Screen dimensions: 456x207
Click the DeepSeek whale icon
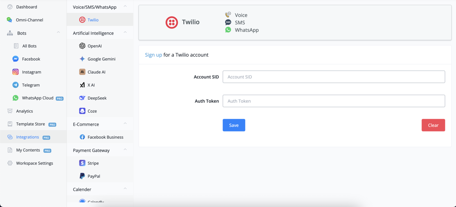82,98
